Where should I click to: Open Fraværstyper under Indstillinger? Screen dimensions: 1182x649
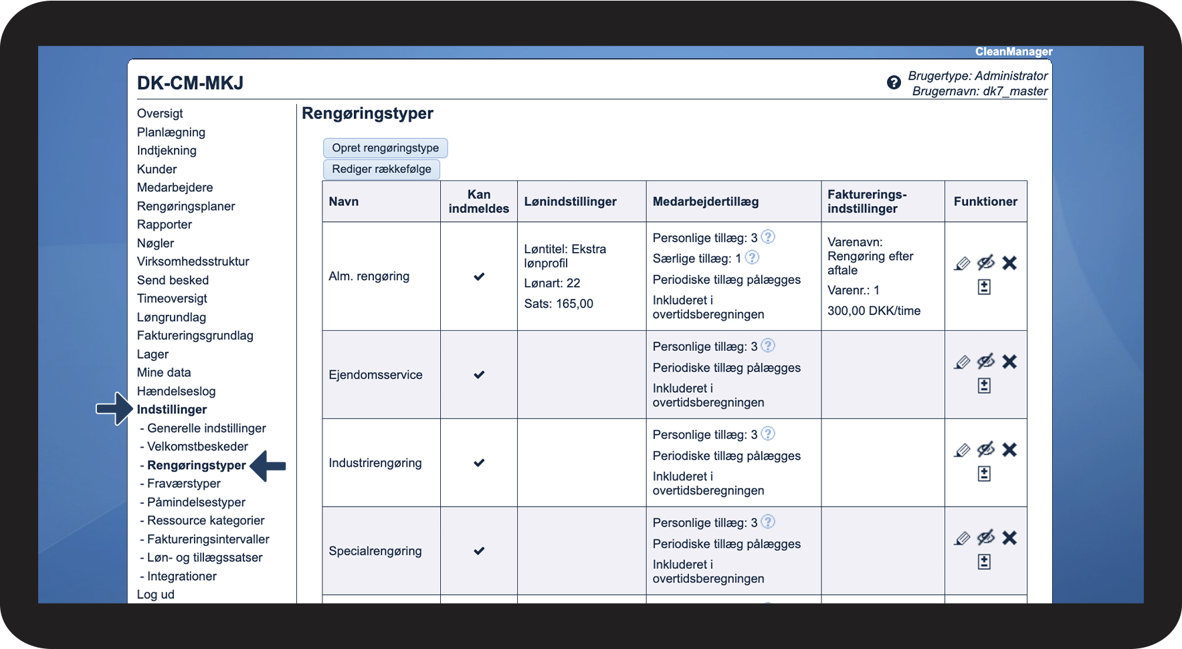click(x=183, y=484)
